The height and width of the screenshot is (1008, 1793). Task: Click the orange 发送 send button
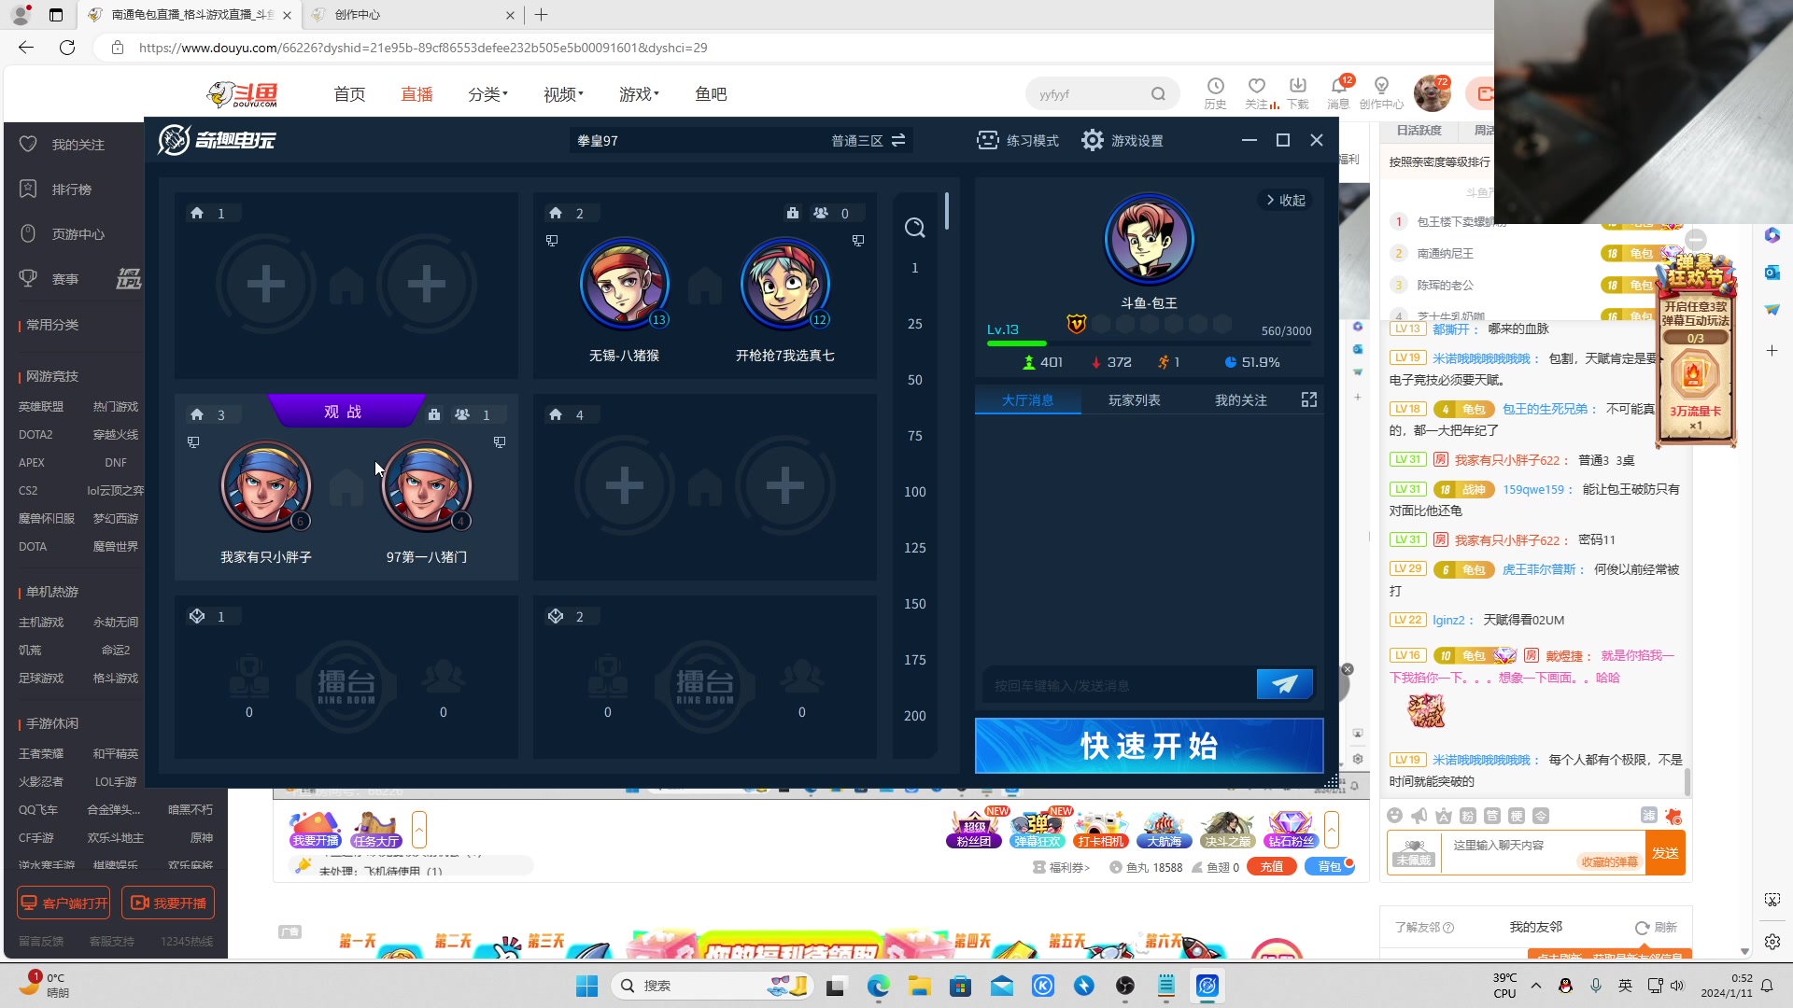point(1665,853)
